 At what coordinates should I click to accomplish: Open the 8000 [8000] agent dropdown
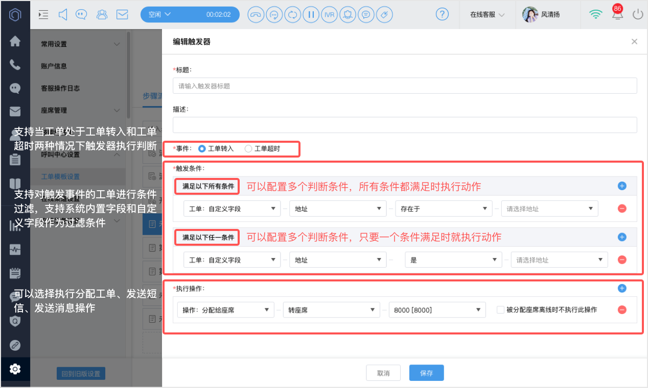click(436, 309)
